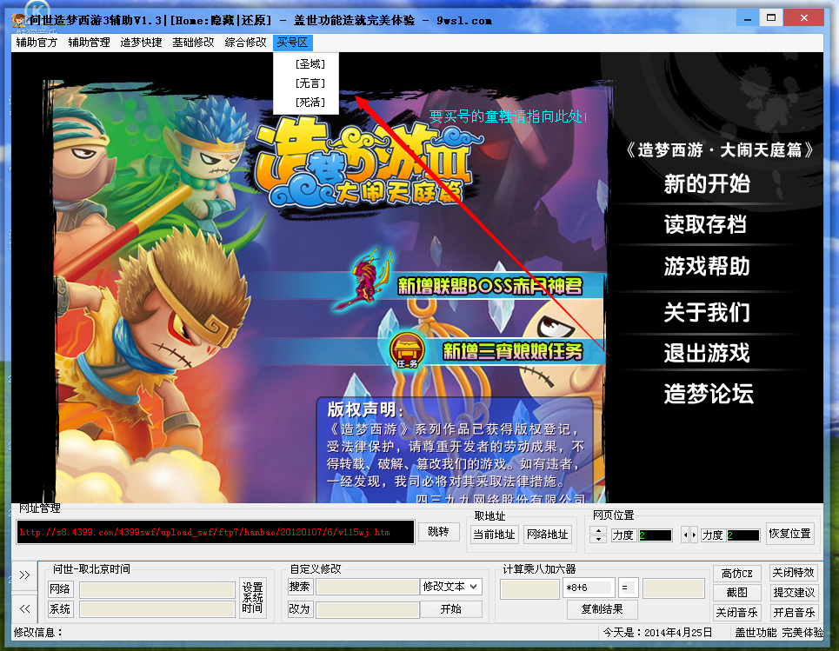Click 关闭特效 to disable effects

(793, 573)
